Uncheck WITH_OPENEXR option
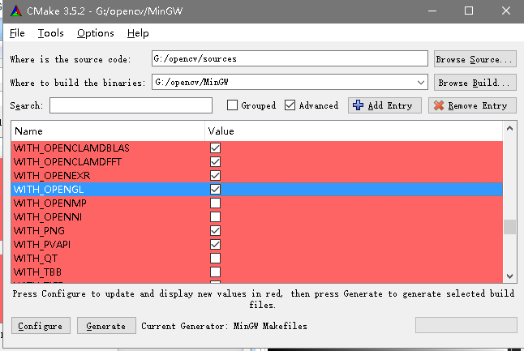The width and height of the screenshot is (524, 351). click(x=215, y=176)
